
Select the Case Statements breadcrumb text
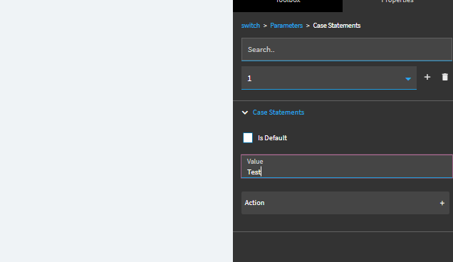click(x=337, y=26)
